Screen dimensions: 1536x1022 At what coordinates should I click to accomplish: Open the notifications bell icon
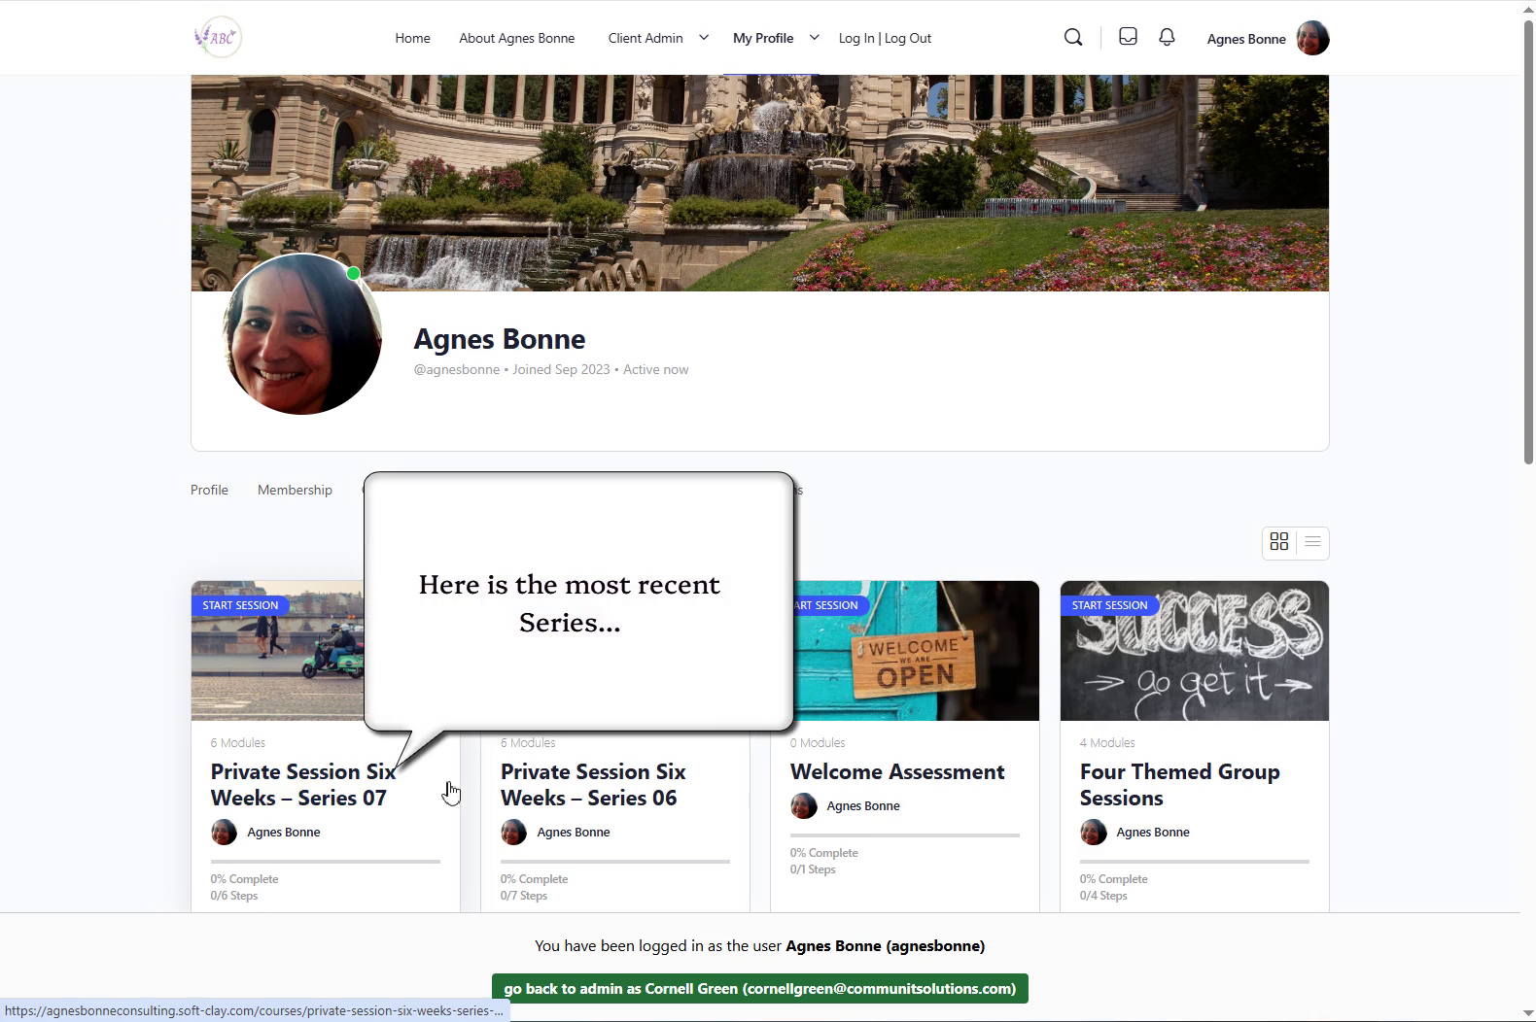click(1167, 37)
